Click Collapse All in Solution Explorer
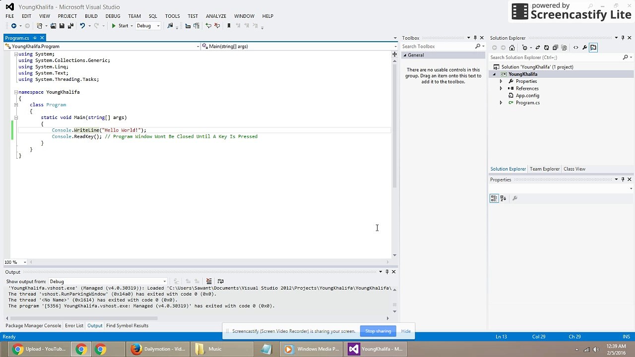The height and width of the screenshot is (357, 635). pos(555,48)
